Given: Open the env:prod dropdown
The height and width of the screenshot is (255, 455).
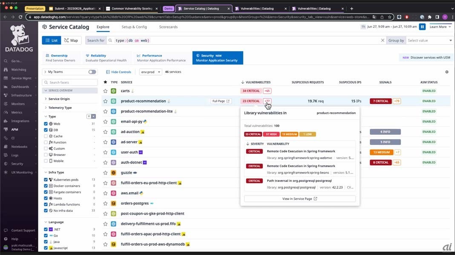Looking at the screenshot, I should [150, 72].
